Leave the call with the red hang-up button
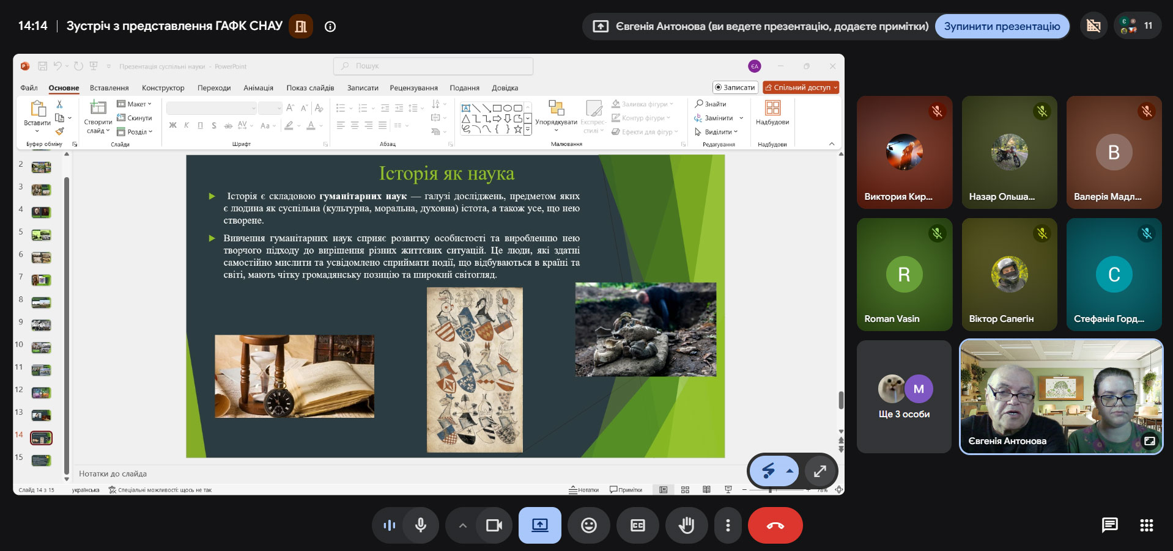 tap(775, 525)
